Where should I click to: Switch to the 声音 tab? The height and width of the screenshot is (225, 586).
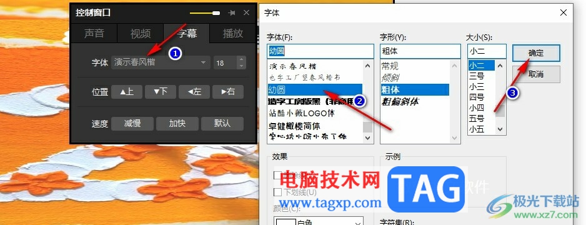pyautogui.click(x=94, y=34)
